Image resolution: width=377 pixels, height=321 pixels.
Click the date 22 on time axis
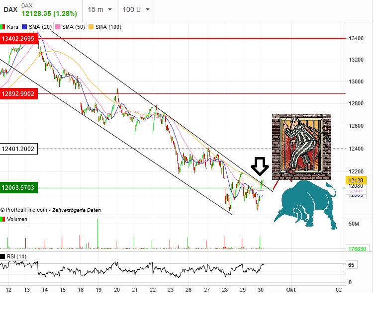(153, 290)
